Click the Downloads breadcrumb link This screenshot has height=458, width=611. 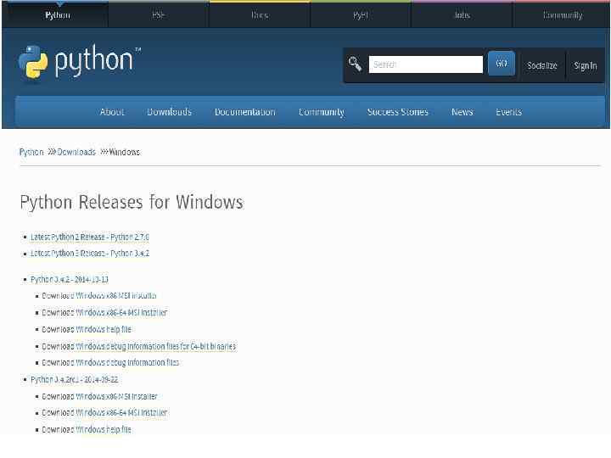76,152
